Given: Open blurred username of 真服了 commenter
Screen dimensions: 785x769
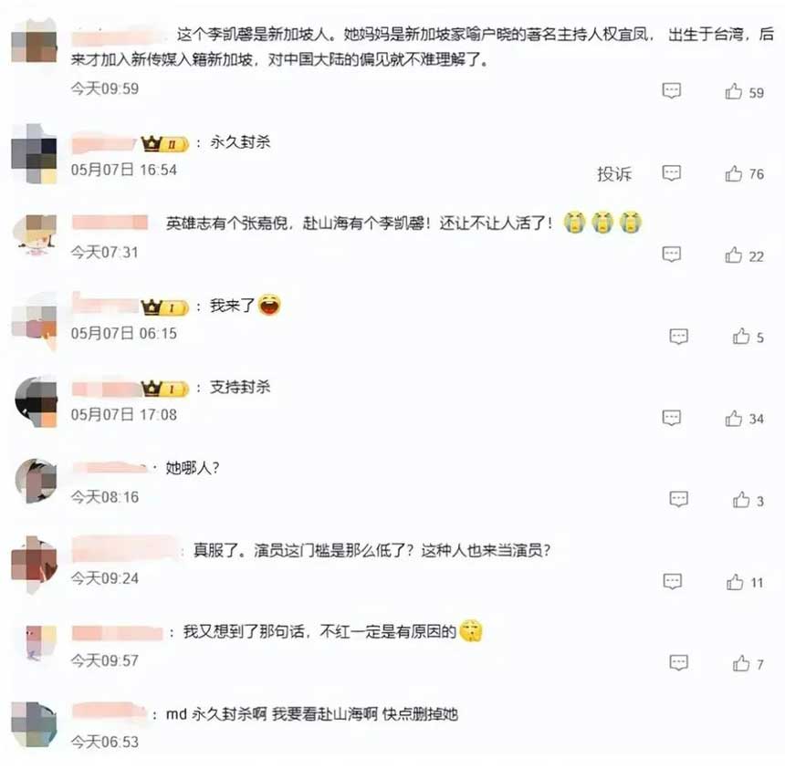Looking at the screenshot, I should [x=126, y=548].
